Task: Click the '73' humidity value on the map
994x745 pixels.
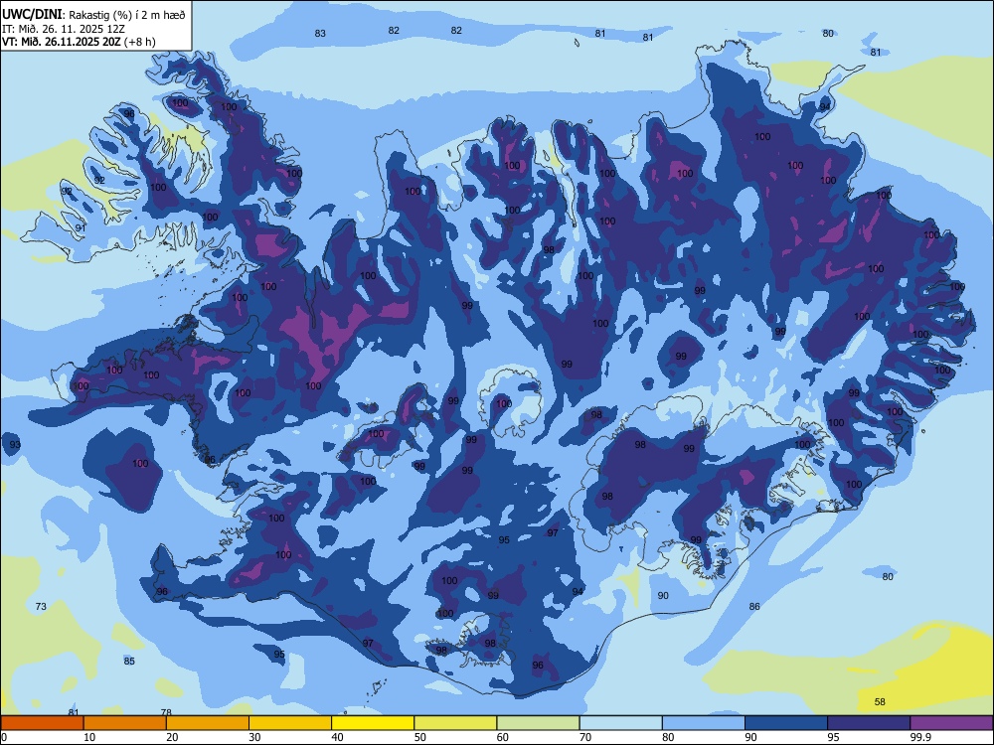Action: point(41,606)
